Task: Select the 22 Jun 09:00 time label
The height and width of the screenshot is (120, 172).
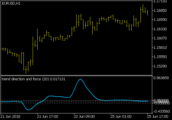Action: pos(84,117)
